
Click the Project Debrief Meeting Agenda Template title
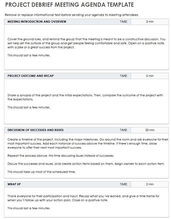coord(69,5)
